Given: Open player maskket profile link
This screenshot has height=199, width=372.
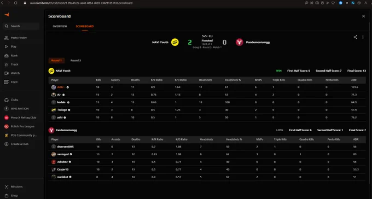Looking at the screenshot, I should [x=62, y=177].
